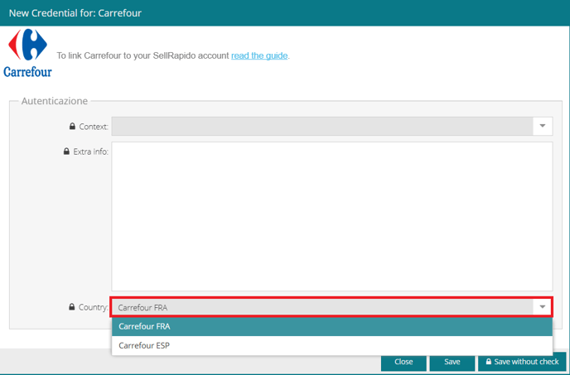Toggle the Country dropdown arrow

(543, 307)
